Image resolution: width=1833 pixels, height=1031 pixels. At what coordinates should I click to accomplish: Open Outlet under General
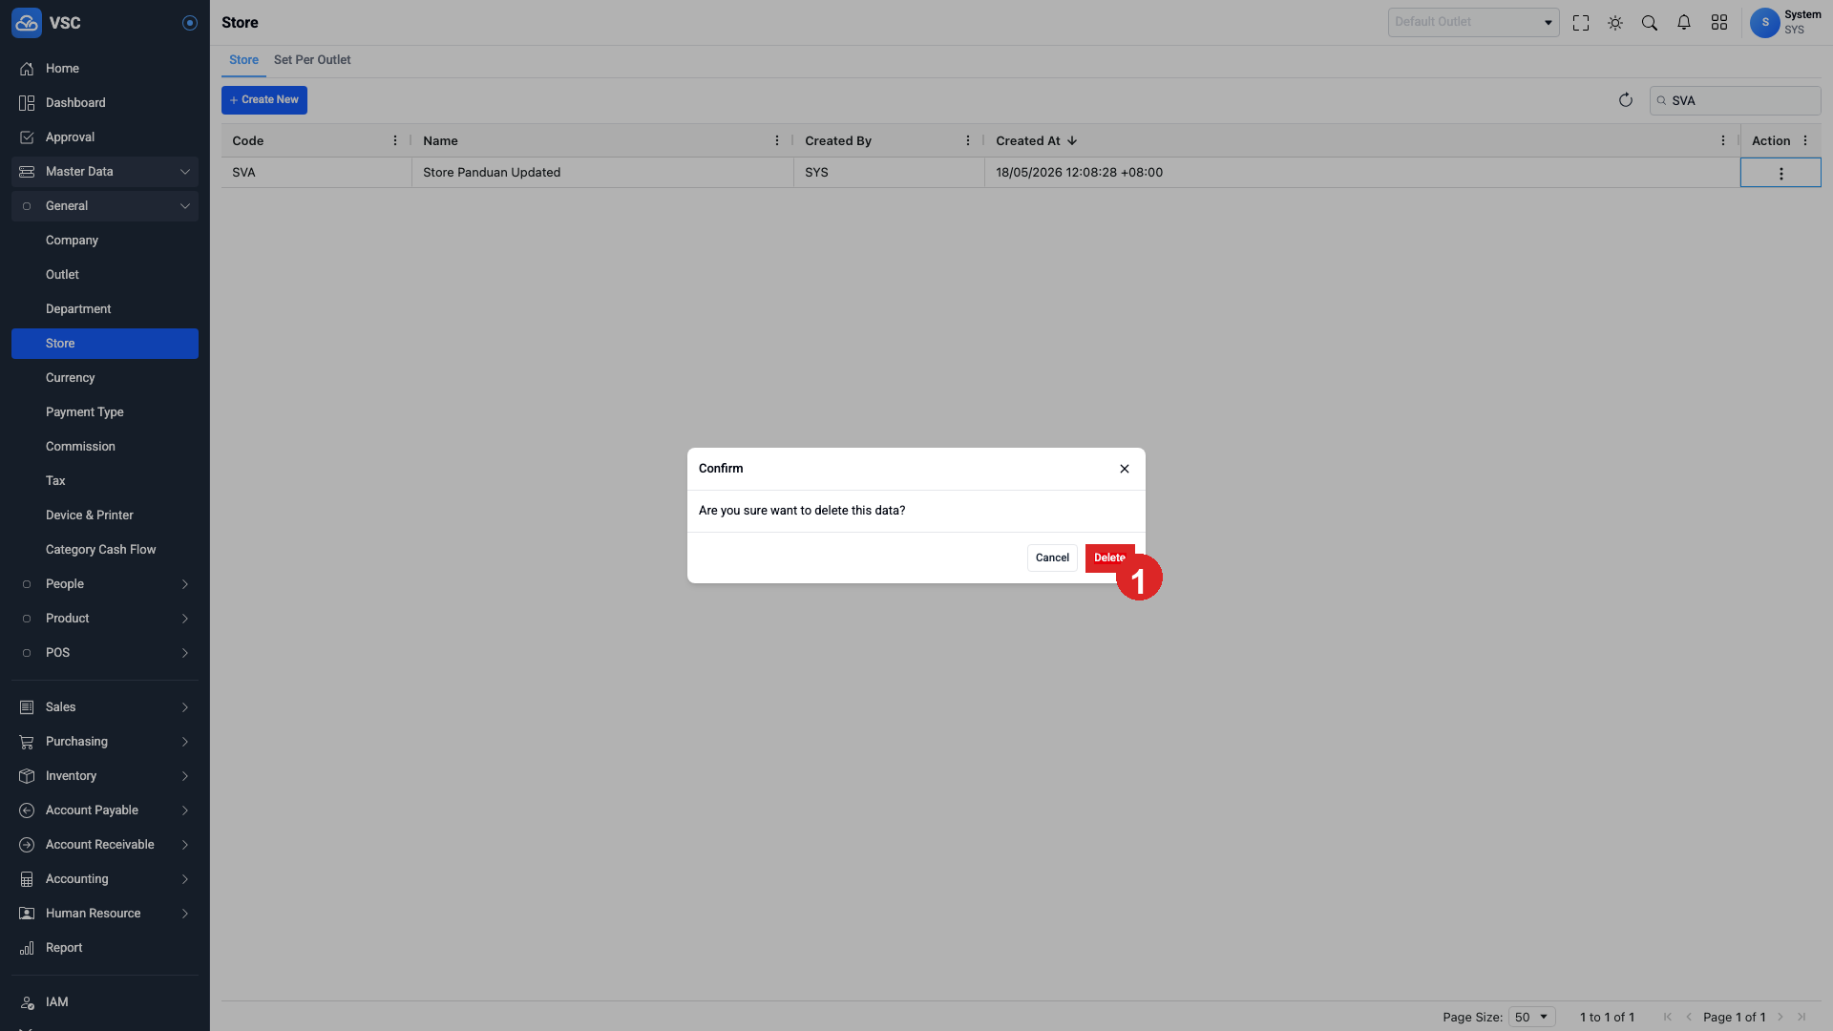click(x=105, y=275)
